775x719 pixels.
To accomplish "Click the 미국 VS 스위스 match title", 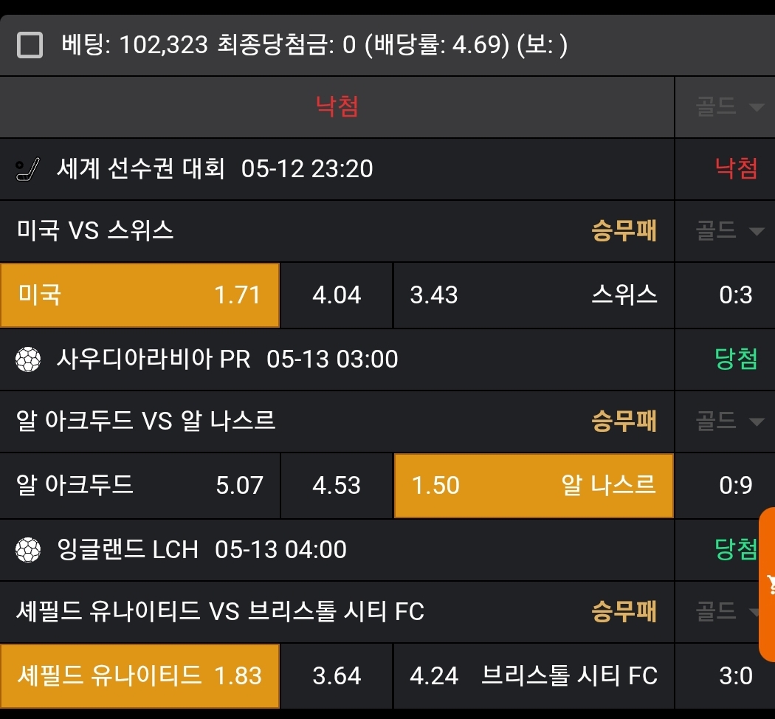I will pos(95,231).
